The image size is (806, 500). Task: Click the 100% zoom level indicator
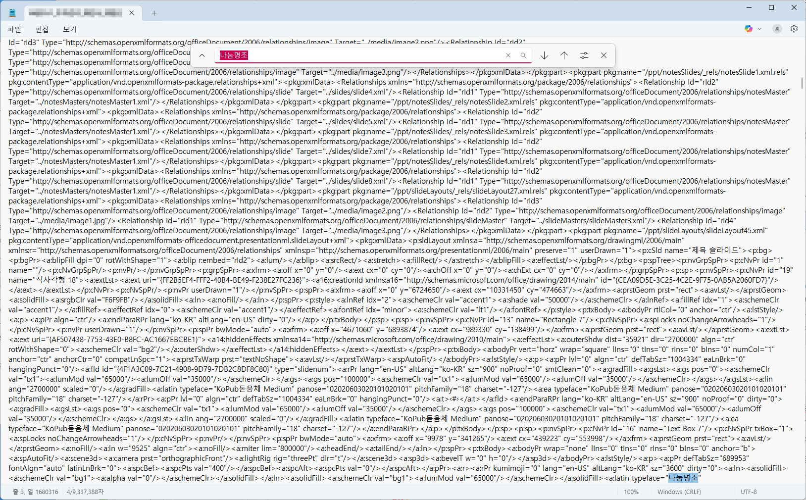631,492
